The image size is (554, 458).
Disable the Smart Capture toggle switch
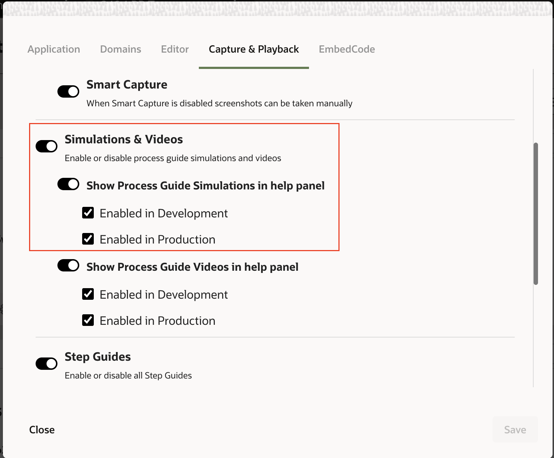pos(68,91)
